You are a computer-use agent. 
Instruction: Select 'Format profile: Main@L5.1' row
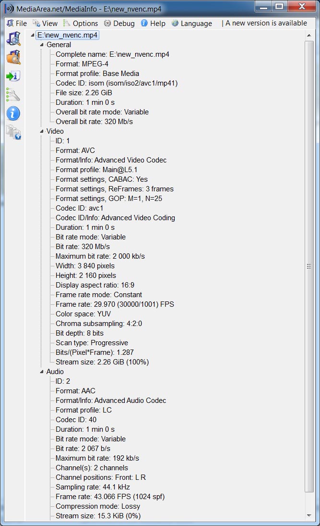(x=96, y=170)
